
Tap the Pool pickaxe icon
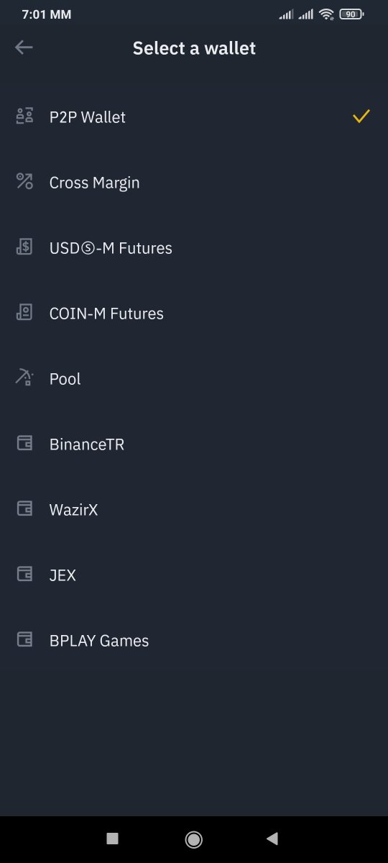(24, 378)
